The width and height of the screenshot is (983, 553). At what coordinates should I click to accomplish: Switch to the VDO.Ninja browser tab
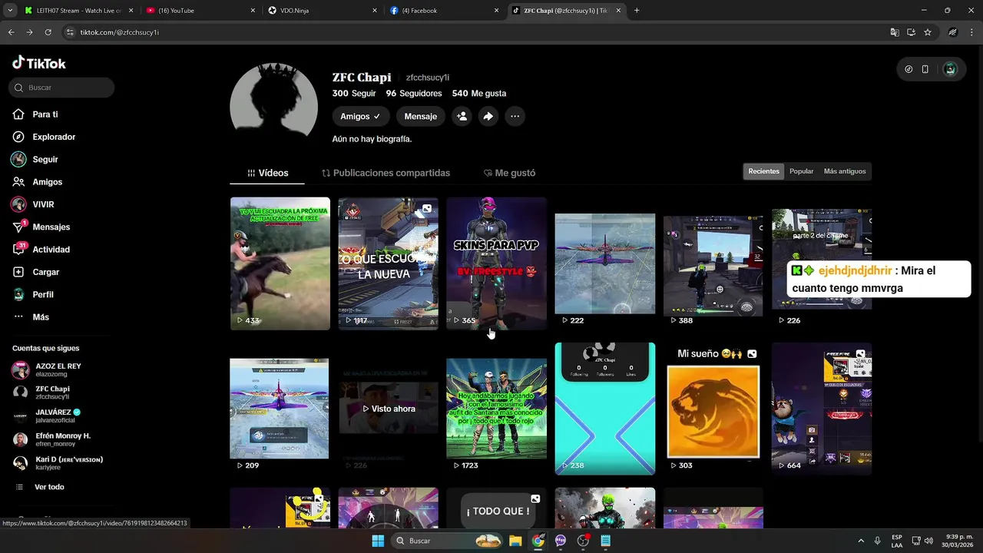(321, 11)
